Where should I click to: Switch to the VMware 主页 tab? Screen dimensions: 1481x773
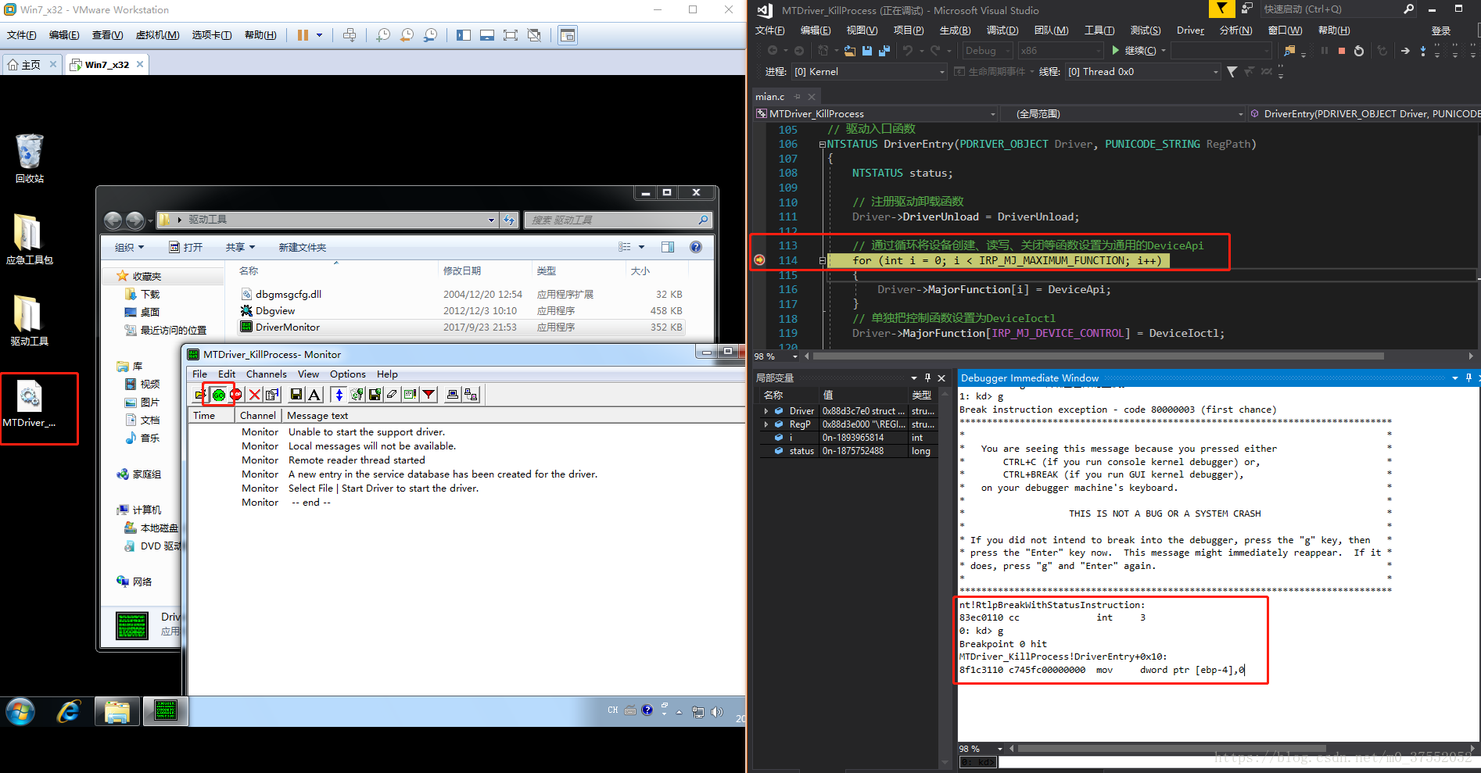pos(31,65)
